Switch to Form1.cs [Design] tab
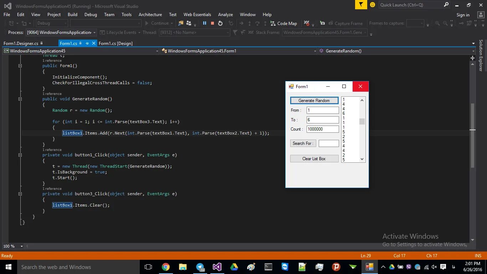The width and height of the screenshot is (487, 274). pos(116,43)
